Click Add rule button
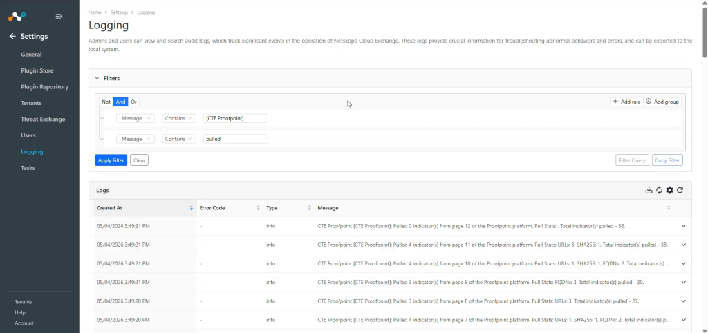 click(x=626, y=102)
